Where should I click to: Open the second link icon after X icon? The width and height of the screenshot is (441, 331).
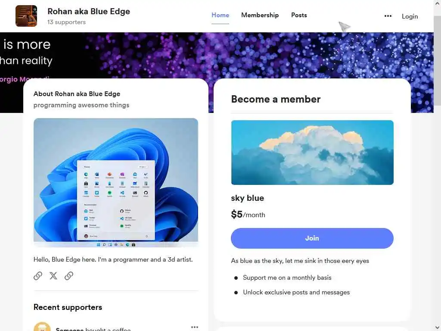[69, 276]
